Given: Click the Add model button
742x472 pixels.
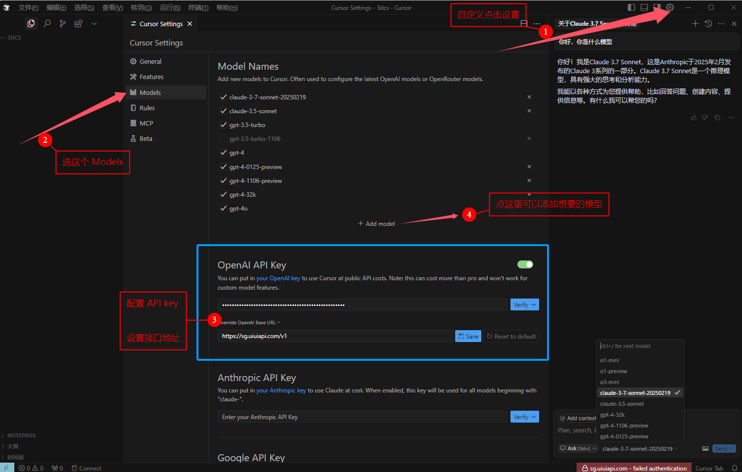Looking at the screenshot, I should tap(376, 224).
